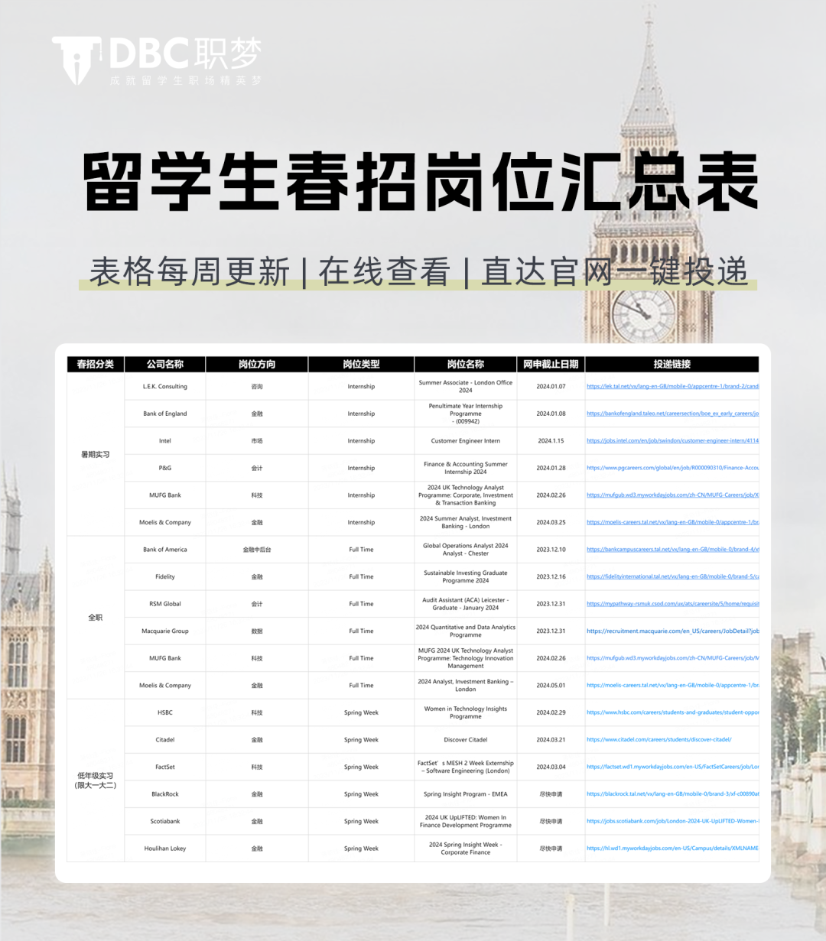Follow the mypathway-rsmuk.csod.com link
This screenshot has width=826, height=941.
click(672, 604)
